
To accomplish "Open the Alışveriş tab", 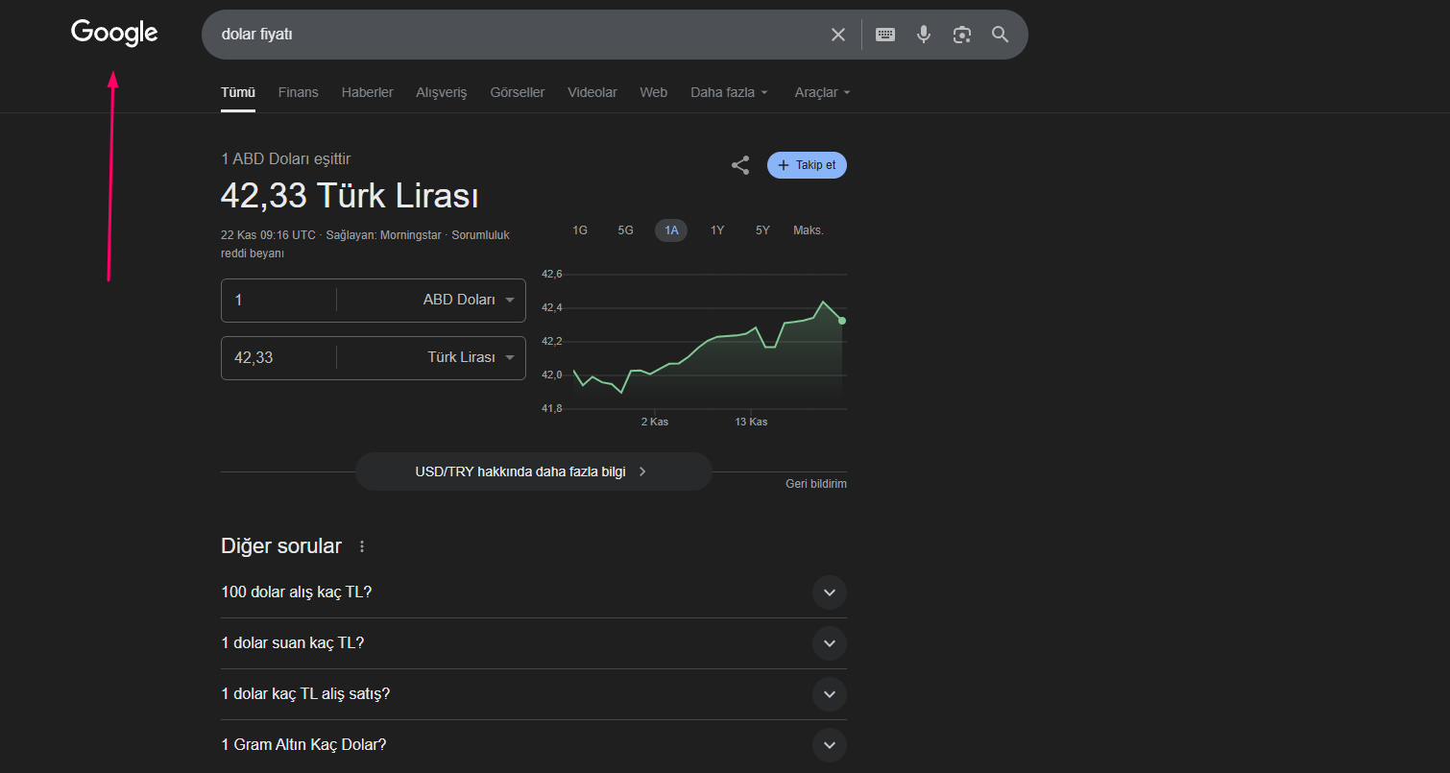I will [x=441, y=92].
